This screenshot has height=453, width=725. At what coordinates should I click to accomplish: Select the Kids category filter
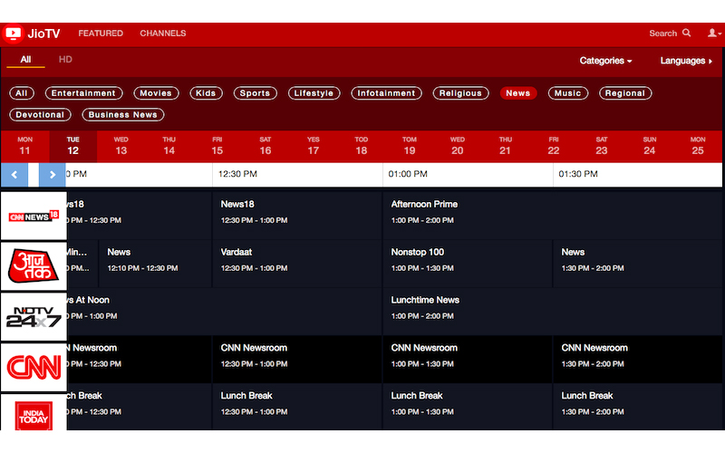tap(206, 93)
